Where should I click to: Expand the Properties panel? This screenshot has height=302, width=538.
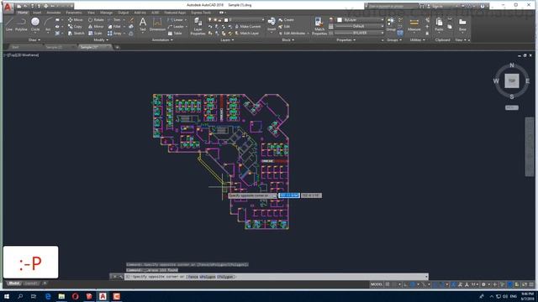[x=345, y=40]
